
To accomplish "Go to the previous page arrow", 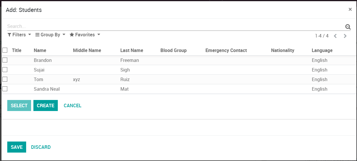I will tap(335, 36).
